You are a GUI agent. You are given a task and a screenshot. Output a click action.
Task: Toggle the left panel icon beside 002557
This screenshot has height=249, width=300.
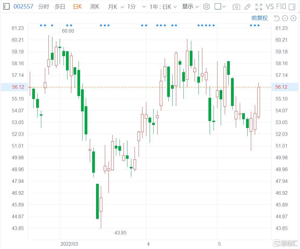pyautogui.click(x=6, y=7)
